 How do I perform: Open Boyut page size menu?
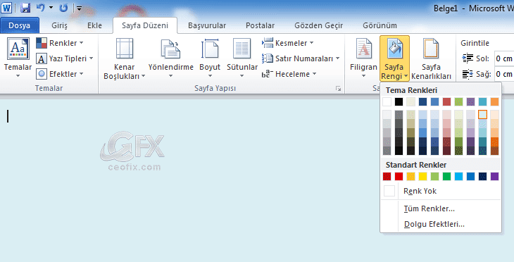tap(210, 58)
